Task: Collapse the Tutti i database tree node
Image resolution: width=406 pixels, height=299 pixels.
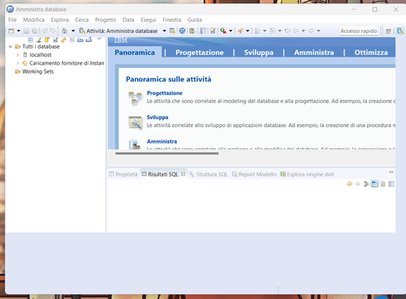Action: [11, 46]
